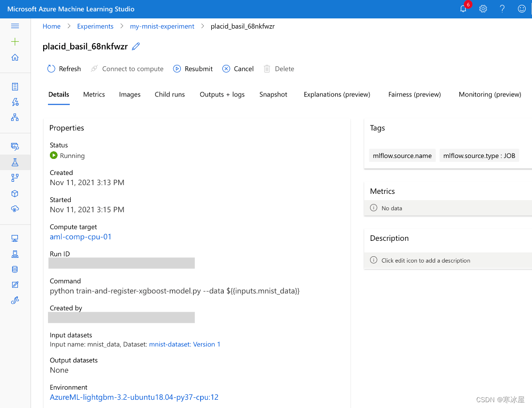532x408 pixels.
Task: Click the green plus create-new icon
Action: pos(15,42)
